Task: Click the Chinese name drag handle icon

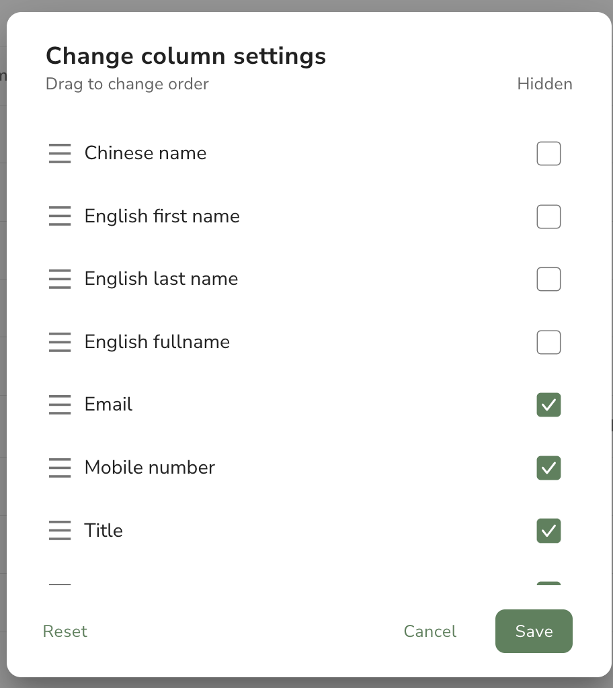Action: click(x=60, y=154)
